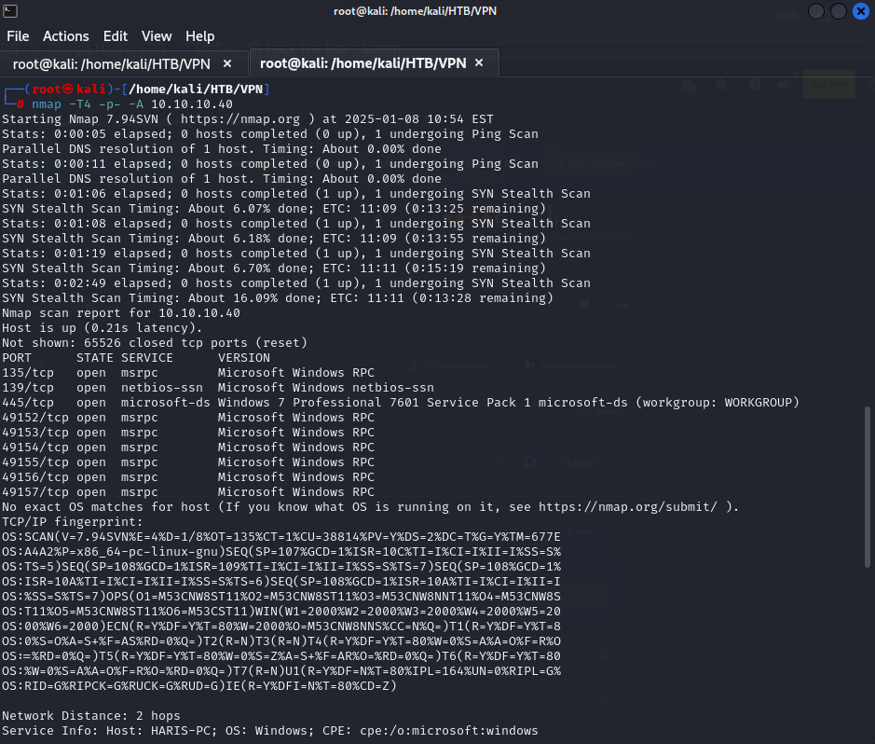The image size is (875, 744).
Task: Click the briefcase icon visible through the transparent terminal
Action: point(690,84)
